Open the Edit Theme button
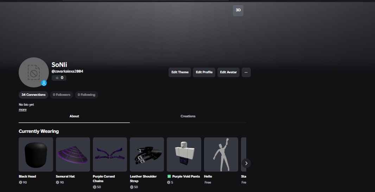Screen dimensions: 375x192 [x=180, y=72]
